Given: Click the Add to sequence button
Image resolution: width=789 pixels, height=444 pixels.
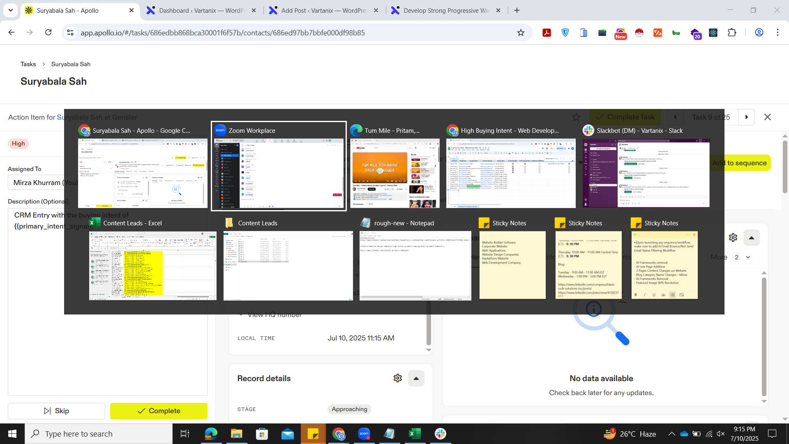Looking at the screenshot, I should 740,163.
